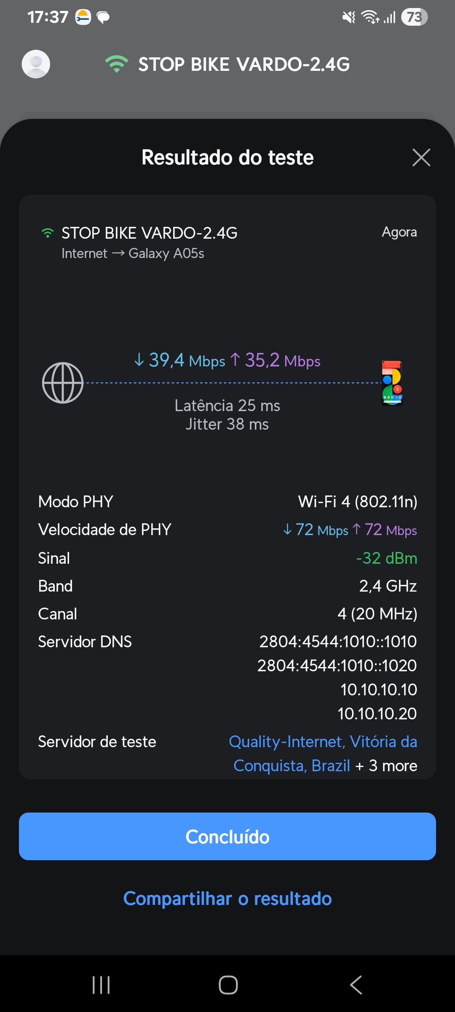Tap the STOP BIKE VARDO-2.4G header title
The width and height of the screenshot is (455, 1012).
(x=244, y=65)
